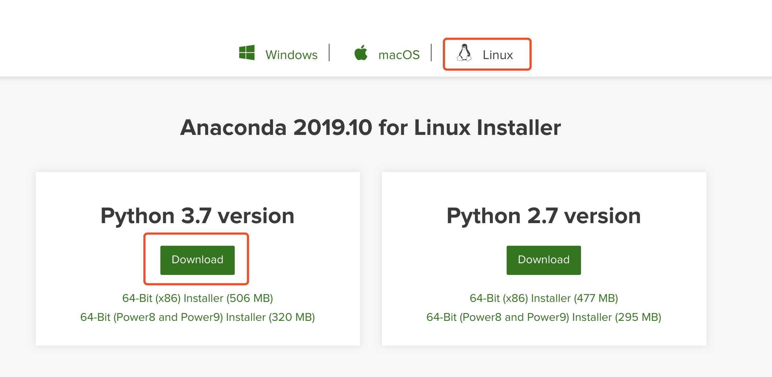Screen dimensions: 772x377
Task: Click the Linux penguin icon
Action: (x=464, y=53)
